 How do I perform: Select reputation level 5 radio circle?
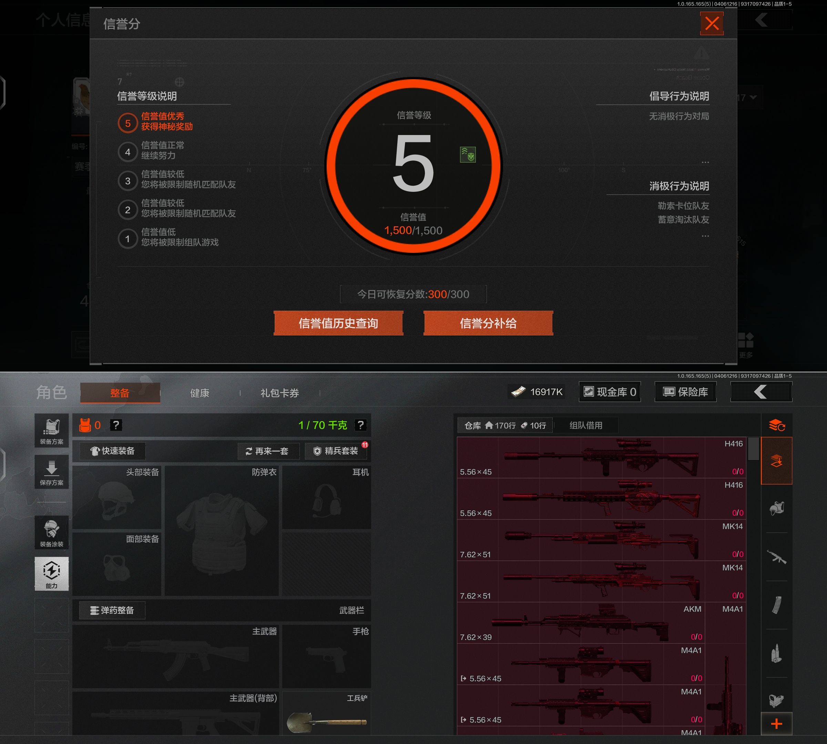point(127,123)
